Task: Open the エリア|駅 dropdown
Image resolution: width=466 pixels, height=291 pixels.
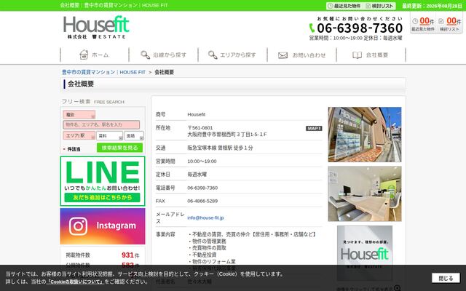Action: tap(79, 136)
